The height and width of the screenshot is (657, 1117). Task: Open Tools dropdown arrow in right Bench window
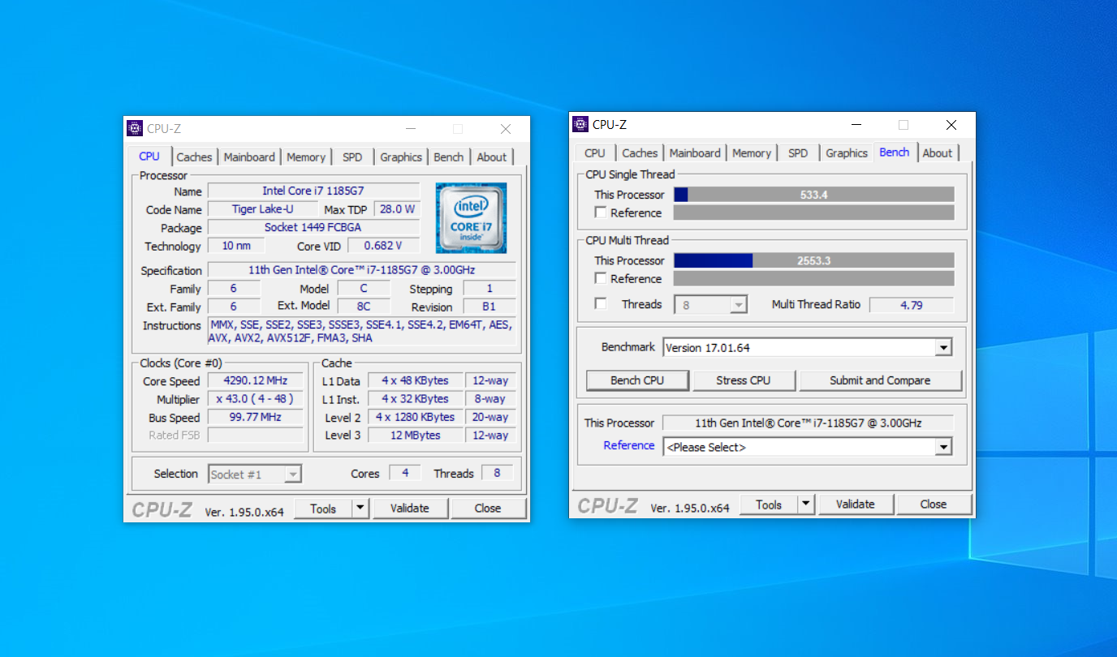(806, 505)
